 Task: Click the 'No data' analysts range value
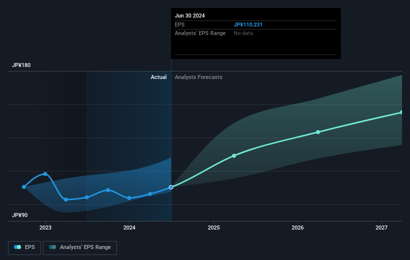coord(243,33)
